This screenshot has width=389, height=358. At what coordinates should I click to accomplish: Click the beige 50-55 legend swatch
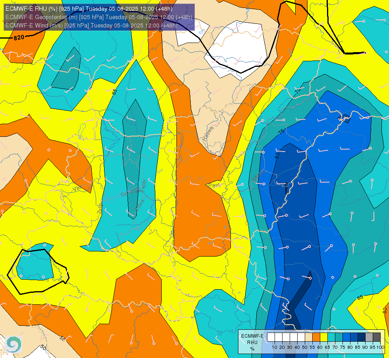(309, 337)
